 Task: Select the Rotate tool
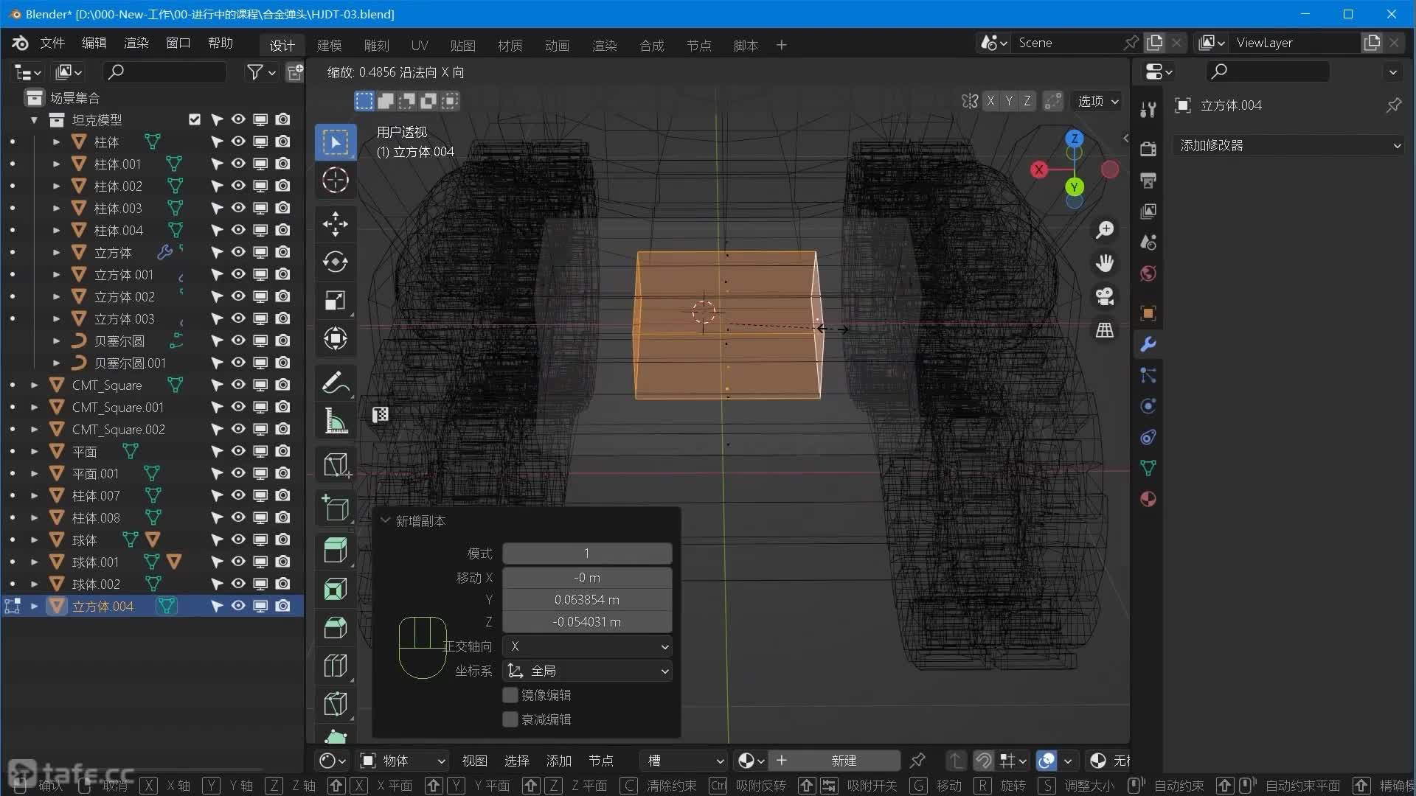336,262
